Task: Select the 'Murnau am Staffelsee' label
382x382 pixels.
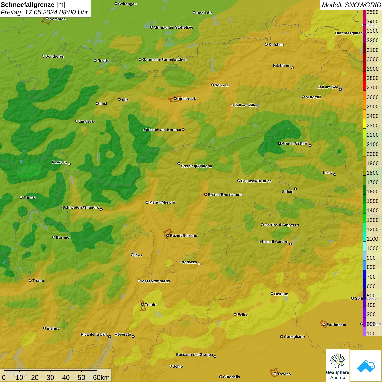Action: tap(174, 27)
